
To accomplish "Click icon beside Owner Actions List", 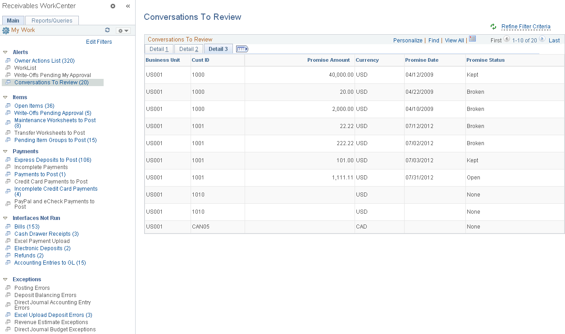I will [8, 60].
